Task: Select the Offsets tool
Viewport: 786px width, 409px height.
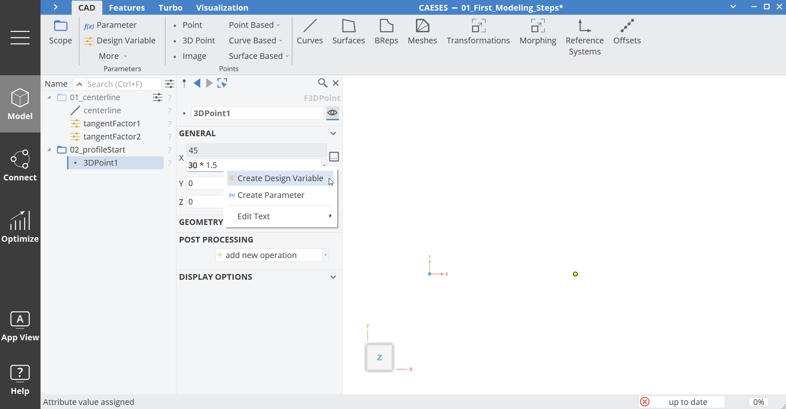Action: point(627,32)
